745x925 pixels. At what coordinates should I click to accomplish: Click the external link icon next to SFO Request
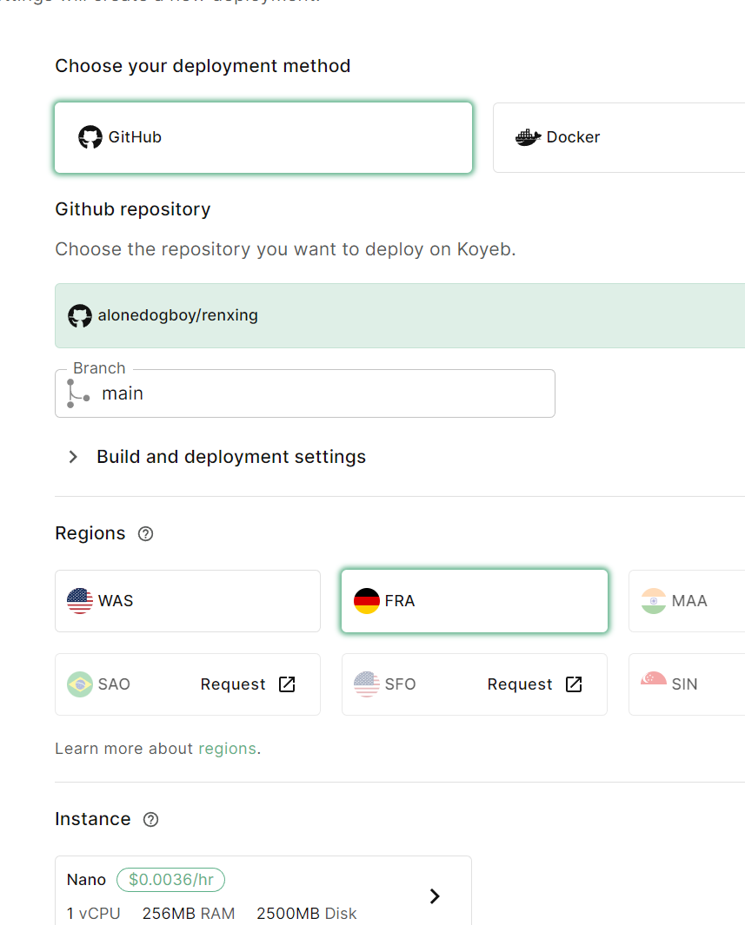[573, 684]
